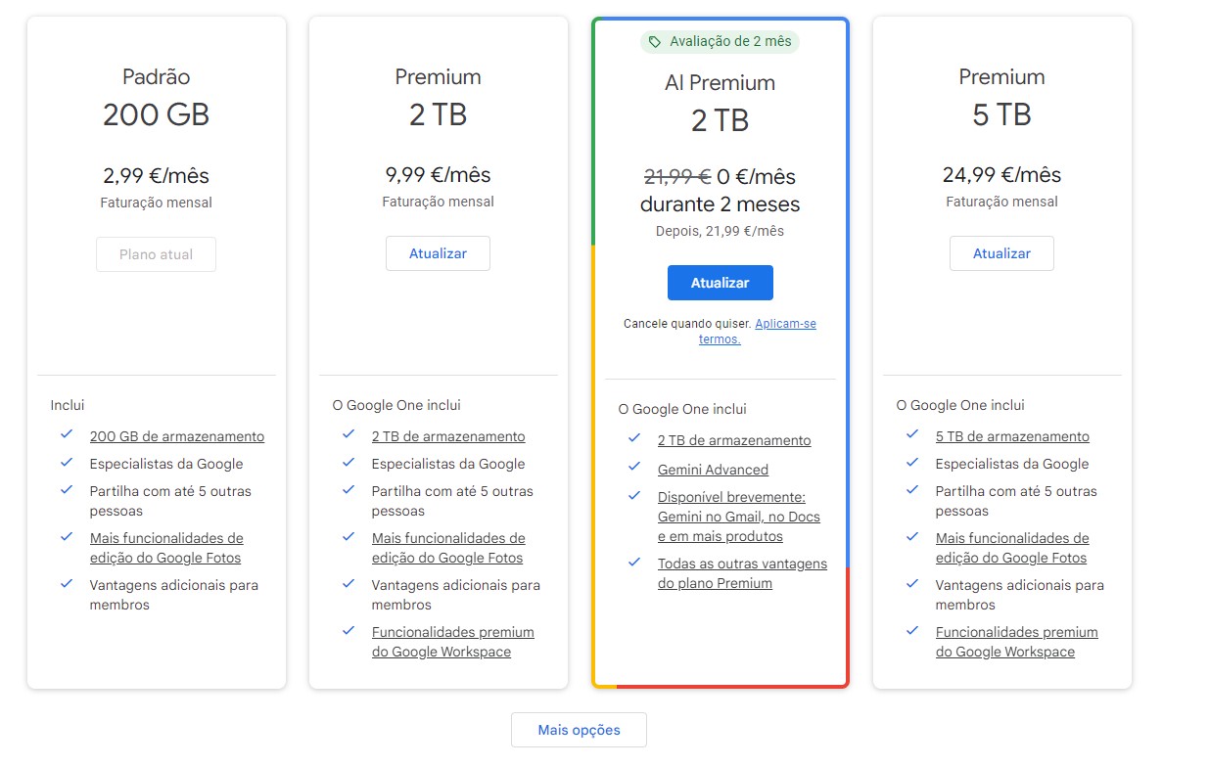
Task: Click the disabled Plano atual button
Action: point(156,254)
